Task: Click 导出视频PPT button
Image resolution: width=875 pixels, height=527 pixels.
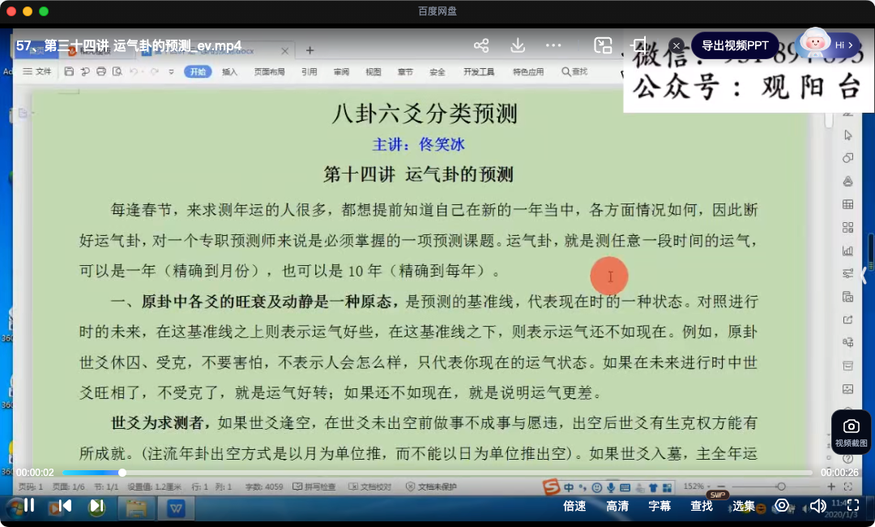Action: tap(736, 45)
